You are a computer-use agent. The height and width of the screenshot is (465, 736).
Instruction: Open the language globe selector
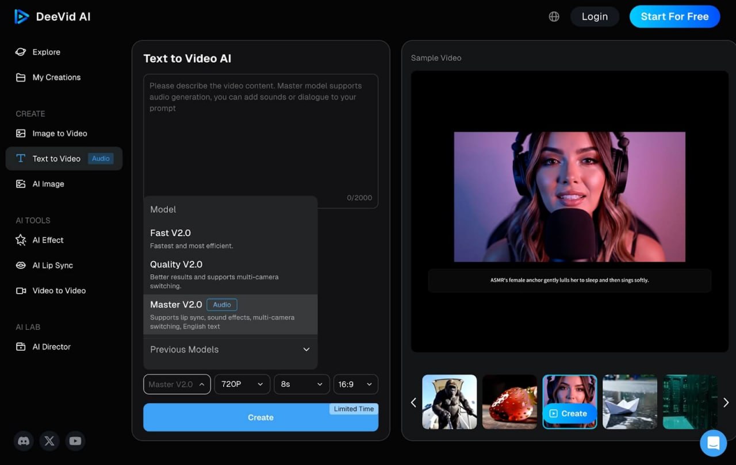click(554, 17)
